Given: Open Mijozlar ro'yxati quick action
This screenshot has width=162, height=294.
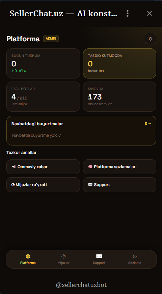Looking at the screenshot, I should click(43, 185).
